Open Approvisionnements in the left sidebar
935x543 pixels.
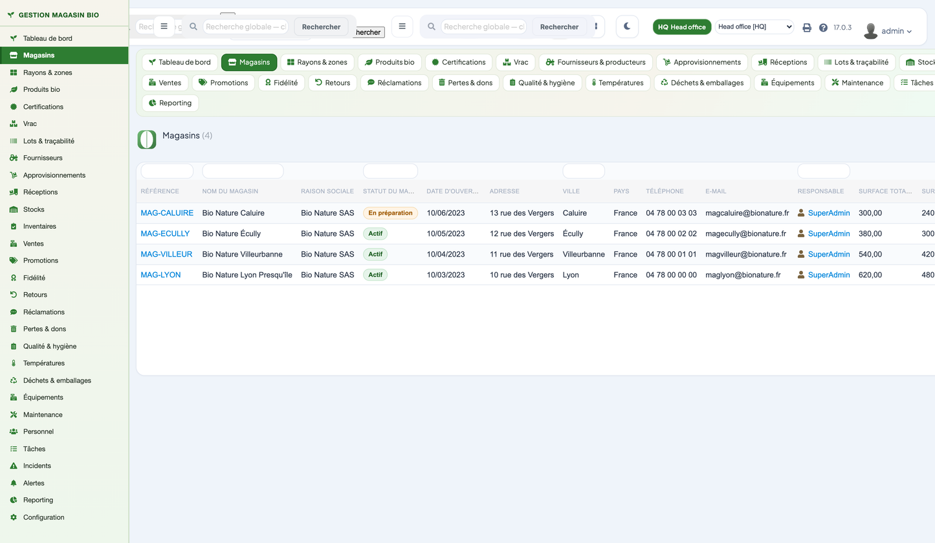[64, 175]
